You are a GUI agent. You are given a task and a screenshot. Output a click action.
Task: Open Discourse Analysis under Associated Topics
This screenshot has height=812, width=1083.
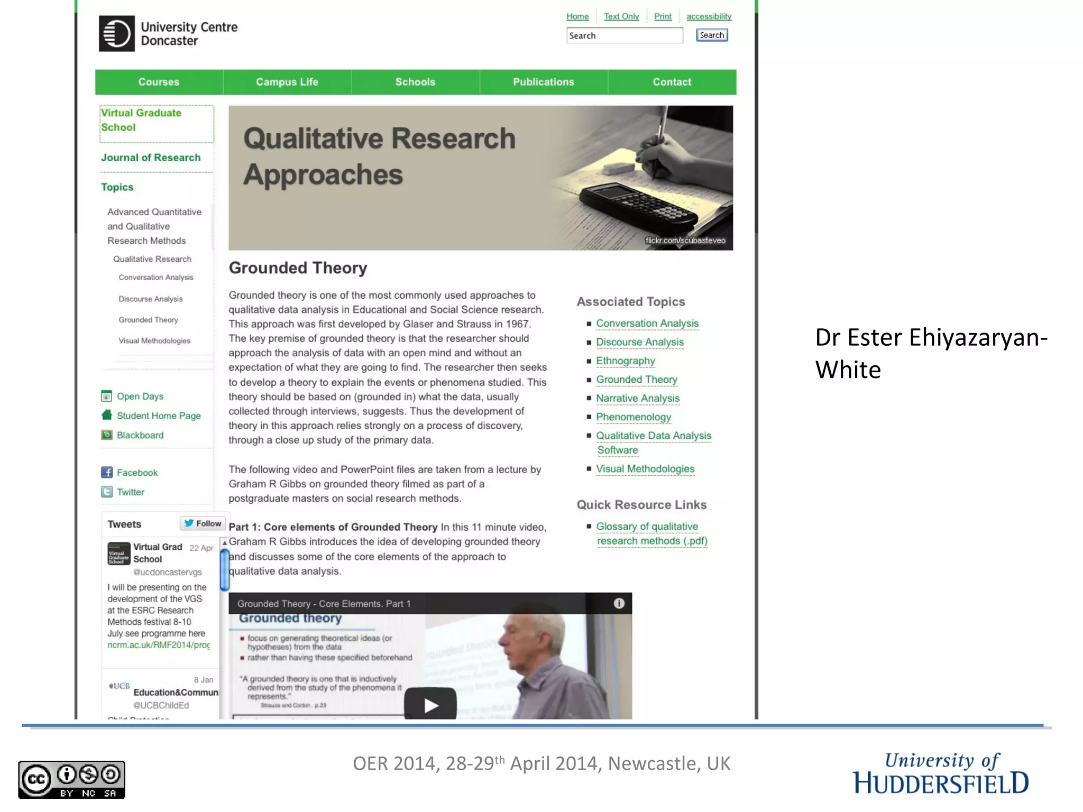click(640, 342)
